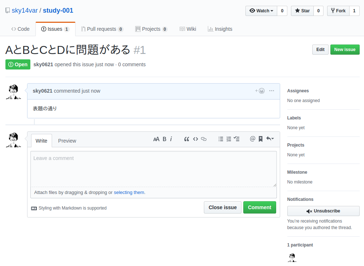Click the green Open status badge
Image resolution: width=364 pixels, height=266 pixels.
point(18,64)
